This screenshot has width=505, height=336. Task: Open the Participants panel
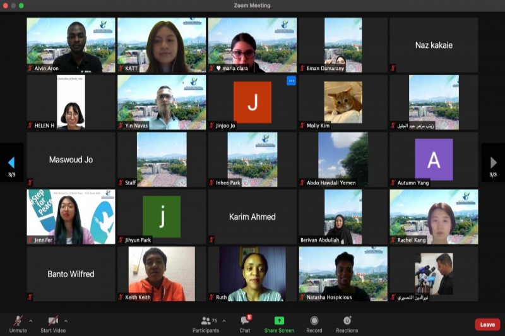pos(206,321)
